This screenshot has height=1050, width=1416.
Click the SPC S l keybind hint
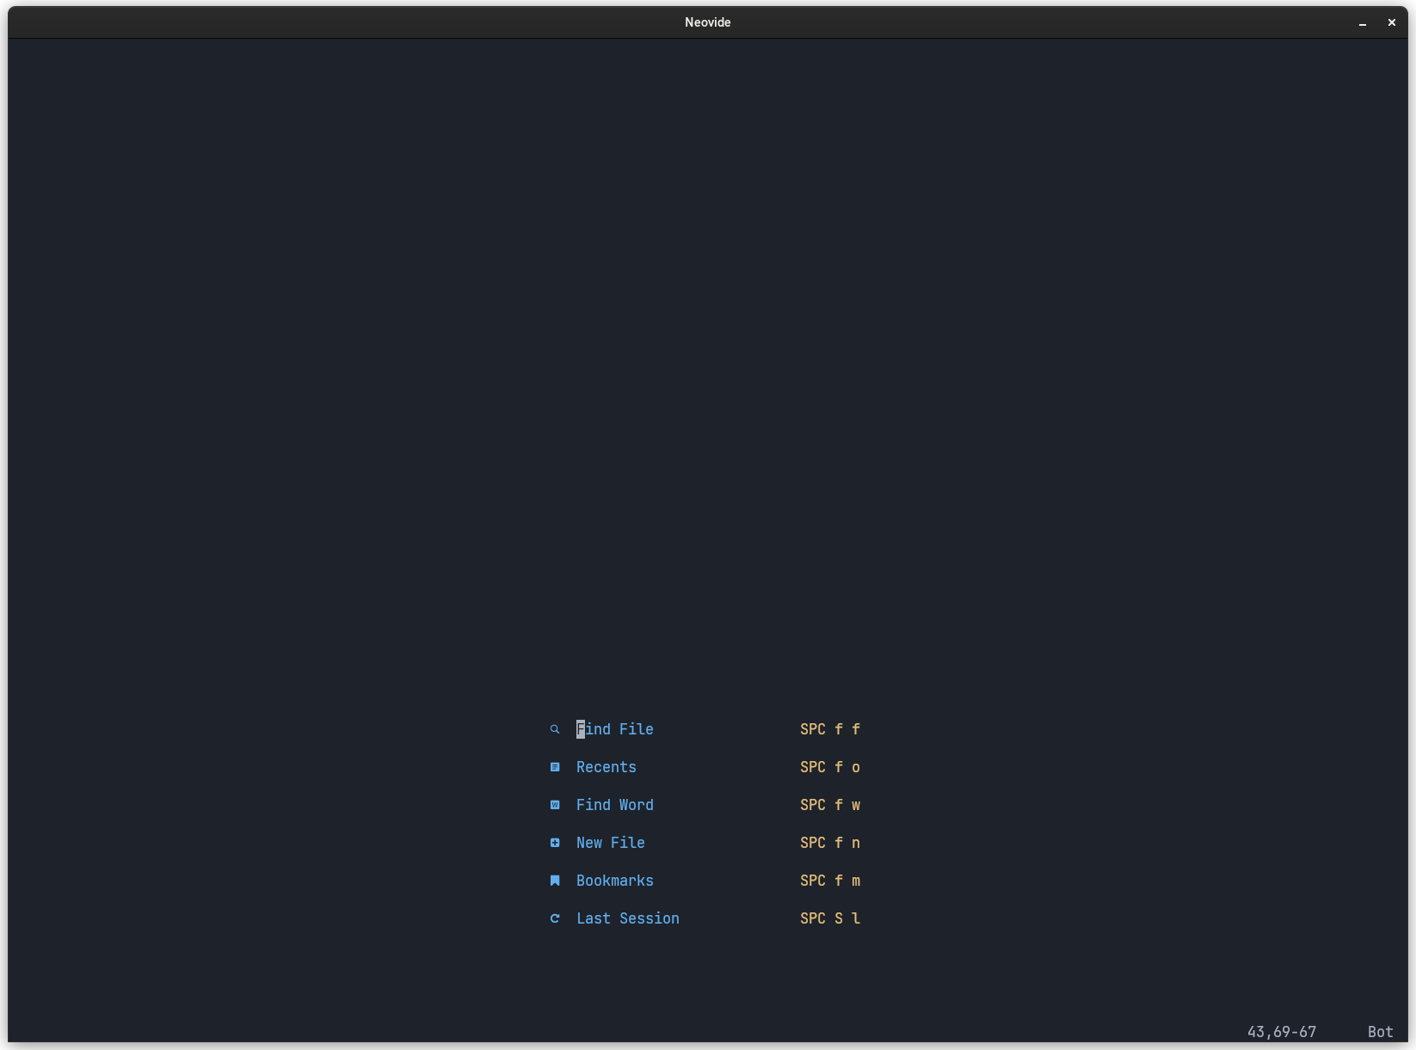pyautogui.click(x=829, y=918)
